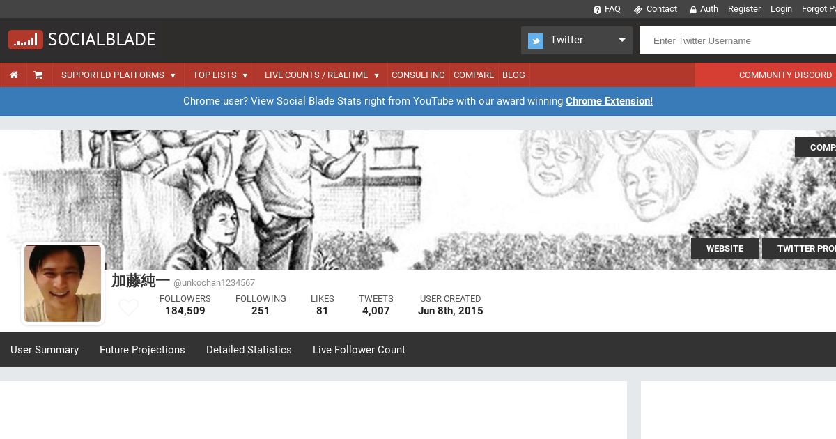This screenshot has height=439, width=836.
Task: Click the Contact ticket icon
Action: pyautogui.click(x=637, y=10)
